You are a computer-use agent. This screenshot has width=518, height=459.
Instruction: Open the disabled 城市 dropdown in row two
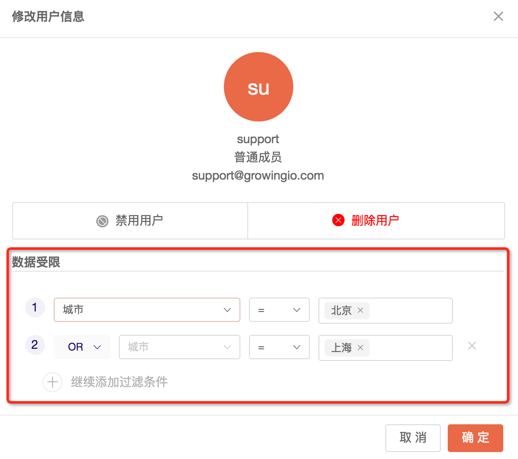179,347
